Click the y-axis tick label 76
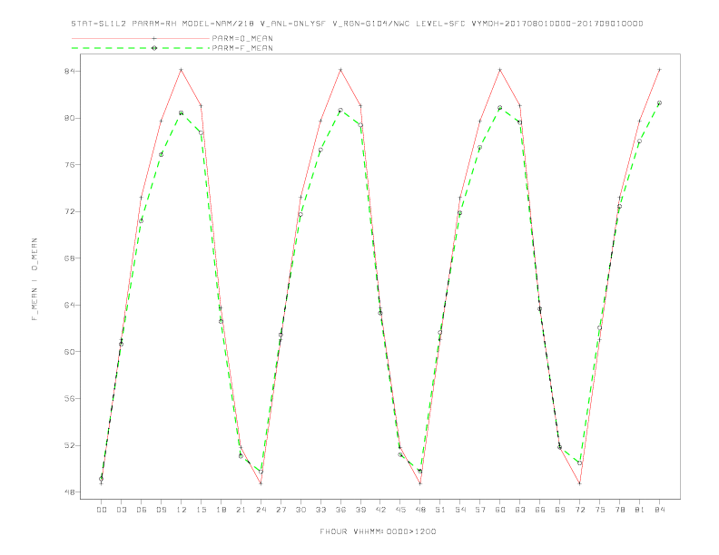This screenshot has height=555, width=719. (x=70, y=165)
